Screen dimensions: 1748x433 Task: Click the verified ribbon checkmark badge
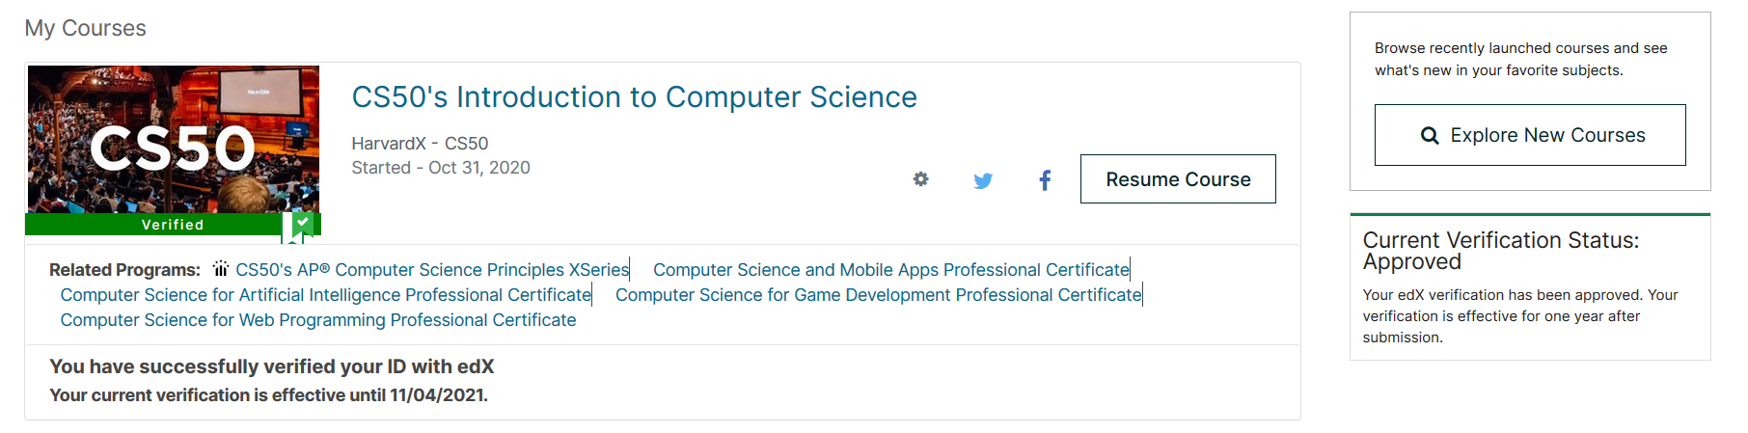[302, 224]
